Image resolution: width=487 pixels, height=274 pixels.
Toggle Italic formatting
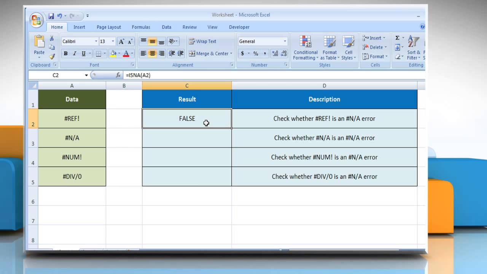click(x=75, y=54)
